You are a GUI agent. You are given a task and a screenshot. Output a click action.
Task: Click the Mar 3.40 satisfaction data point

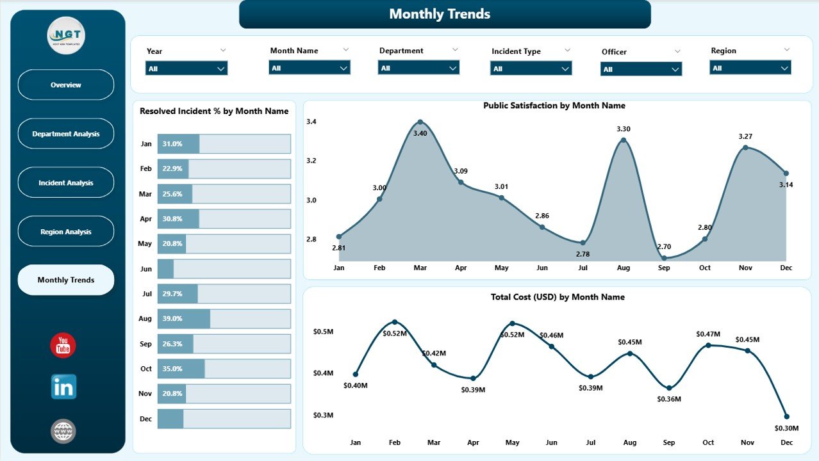(x=420, y=122)
